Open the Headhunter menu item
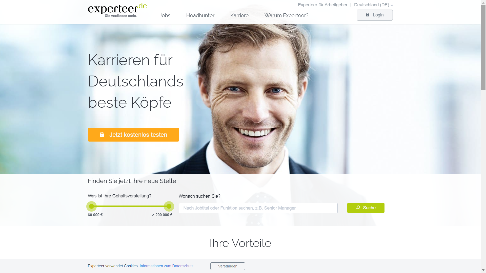 coord(200,15)
